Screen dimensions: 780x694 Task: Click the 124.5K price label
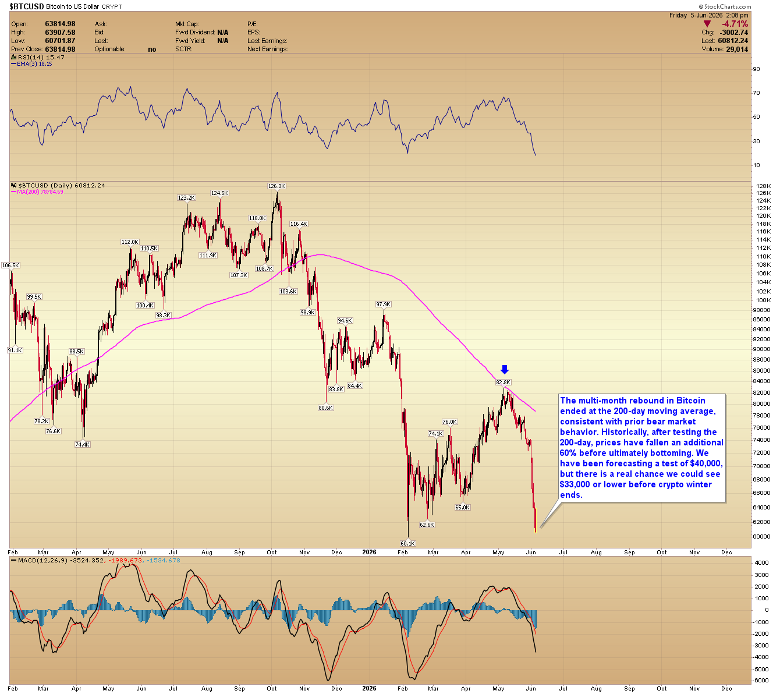coord(219,193)
